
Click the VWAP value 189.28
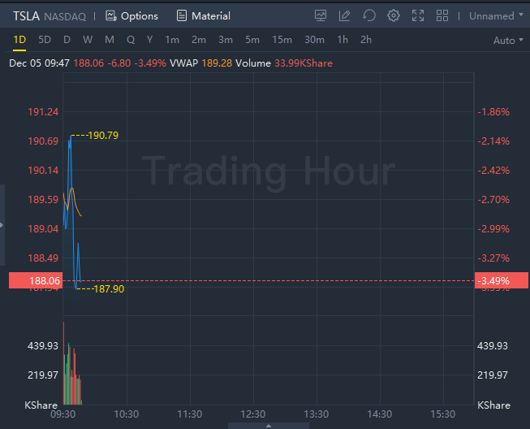click(217, 63)
